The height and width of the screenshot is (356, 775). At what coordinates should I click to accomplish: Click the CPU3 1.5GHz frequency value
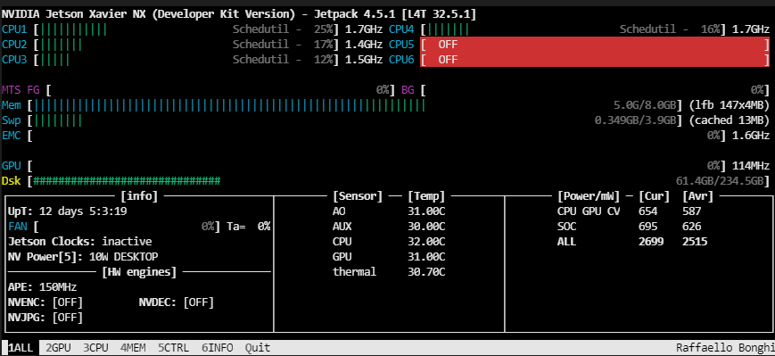tap(364, 60)
